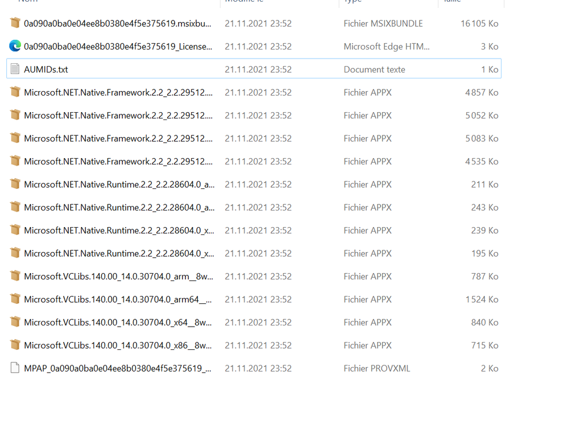Click package icon of VCLibs arm64 file

[x=15, y=299]
